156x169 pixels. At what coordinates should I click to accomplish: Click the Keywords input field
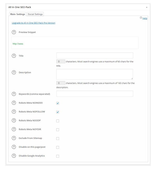click(95, 94)
